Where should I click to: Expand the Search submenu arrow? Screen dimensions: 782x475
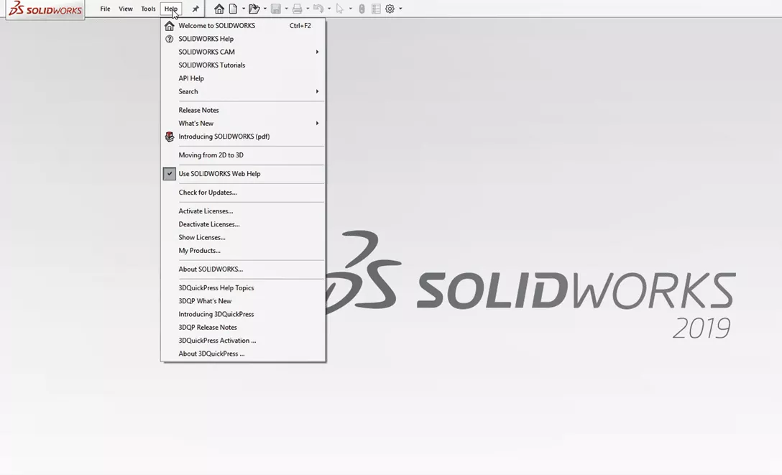pyautogui.click(x=316, y=91)
